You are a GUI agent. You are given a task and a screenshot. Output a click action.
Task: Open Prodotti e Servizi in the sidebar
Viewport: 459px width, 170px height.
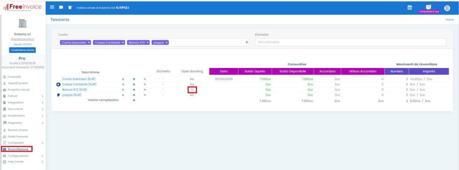click(17, 89)
